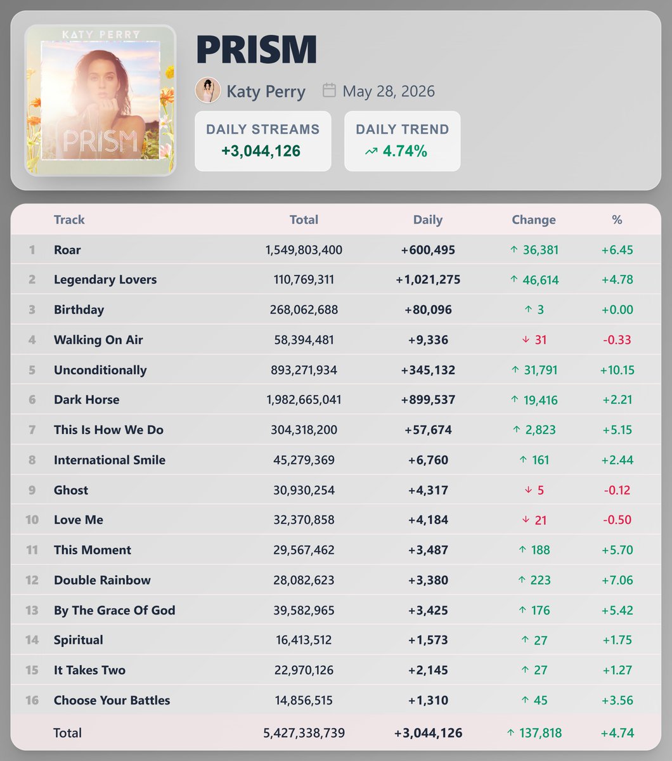This screenshot has width=672, height=761.
Task: Click the up arrow next to 161
Action: coord(523,460)
